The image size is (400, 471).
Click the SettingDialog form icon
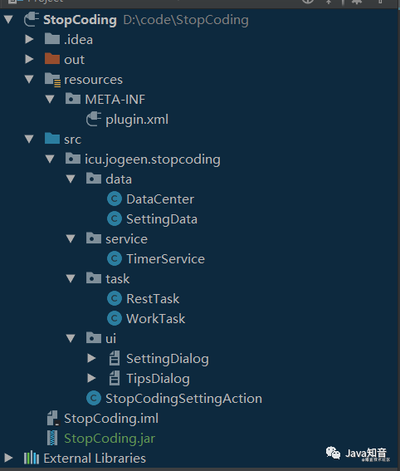click(x=115, y=358)
